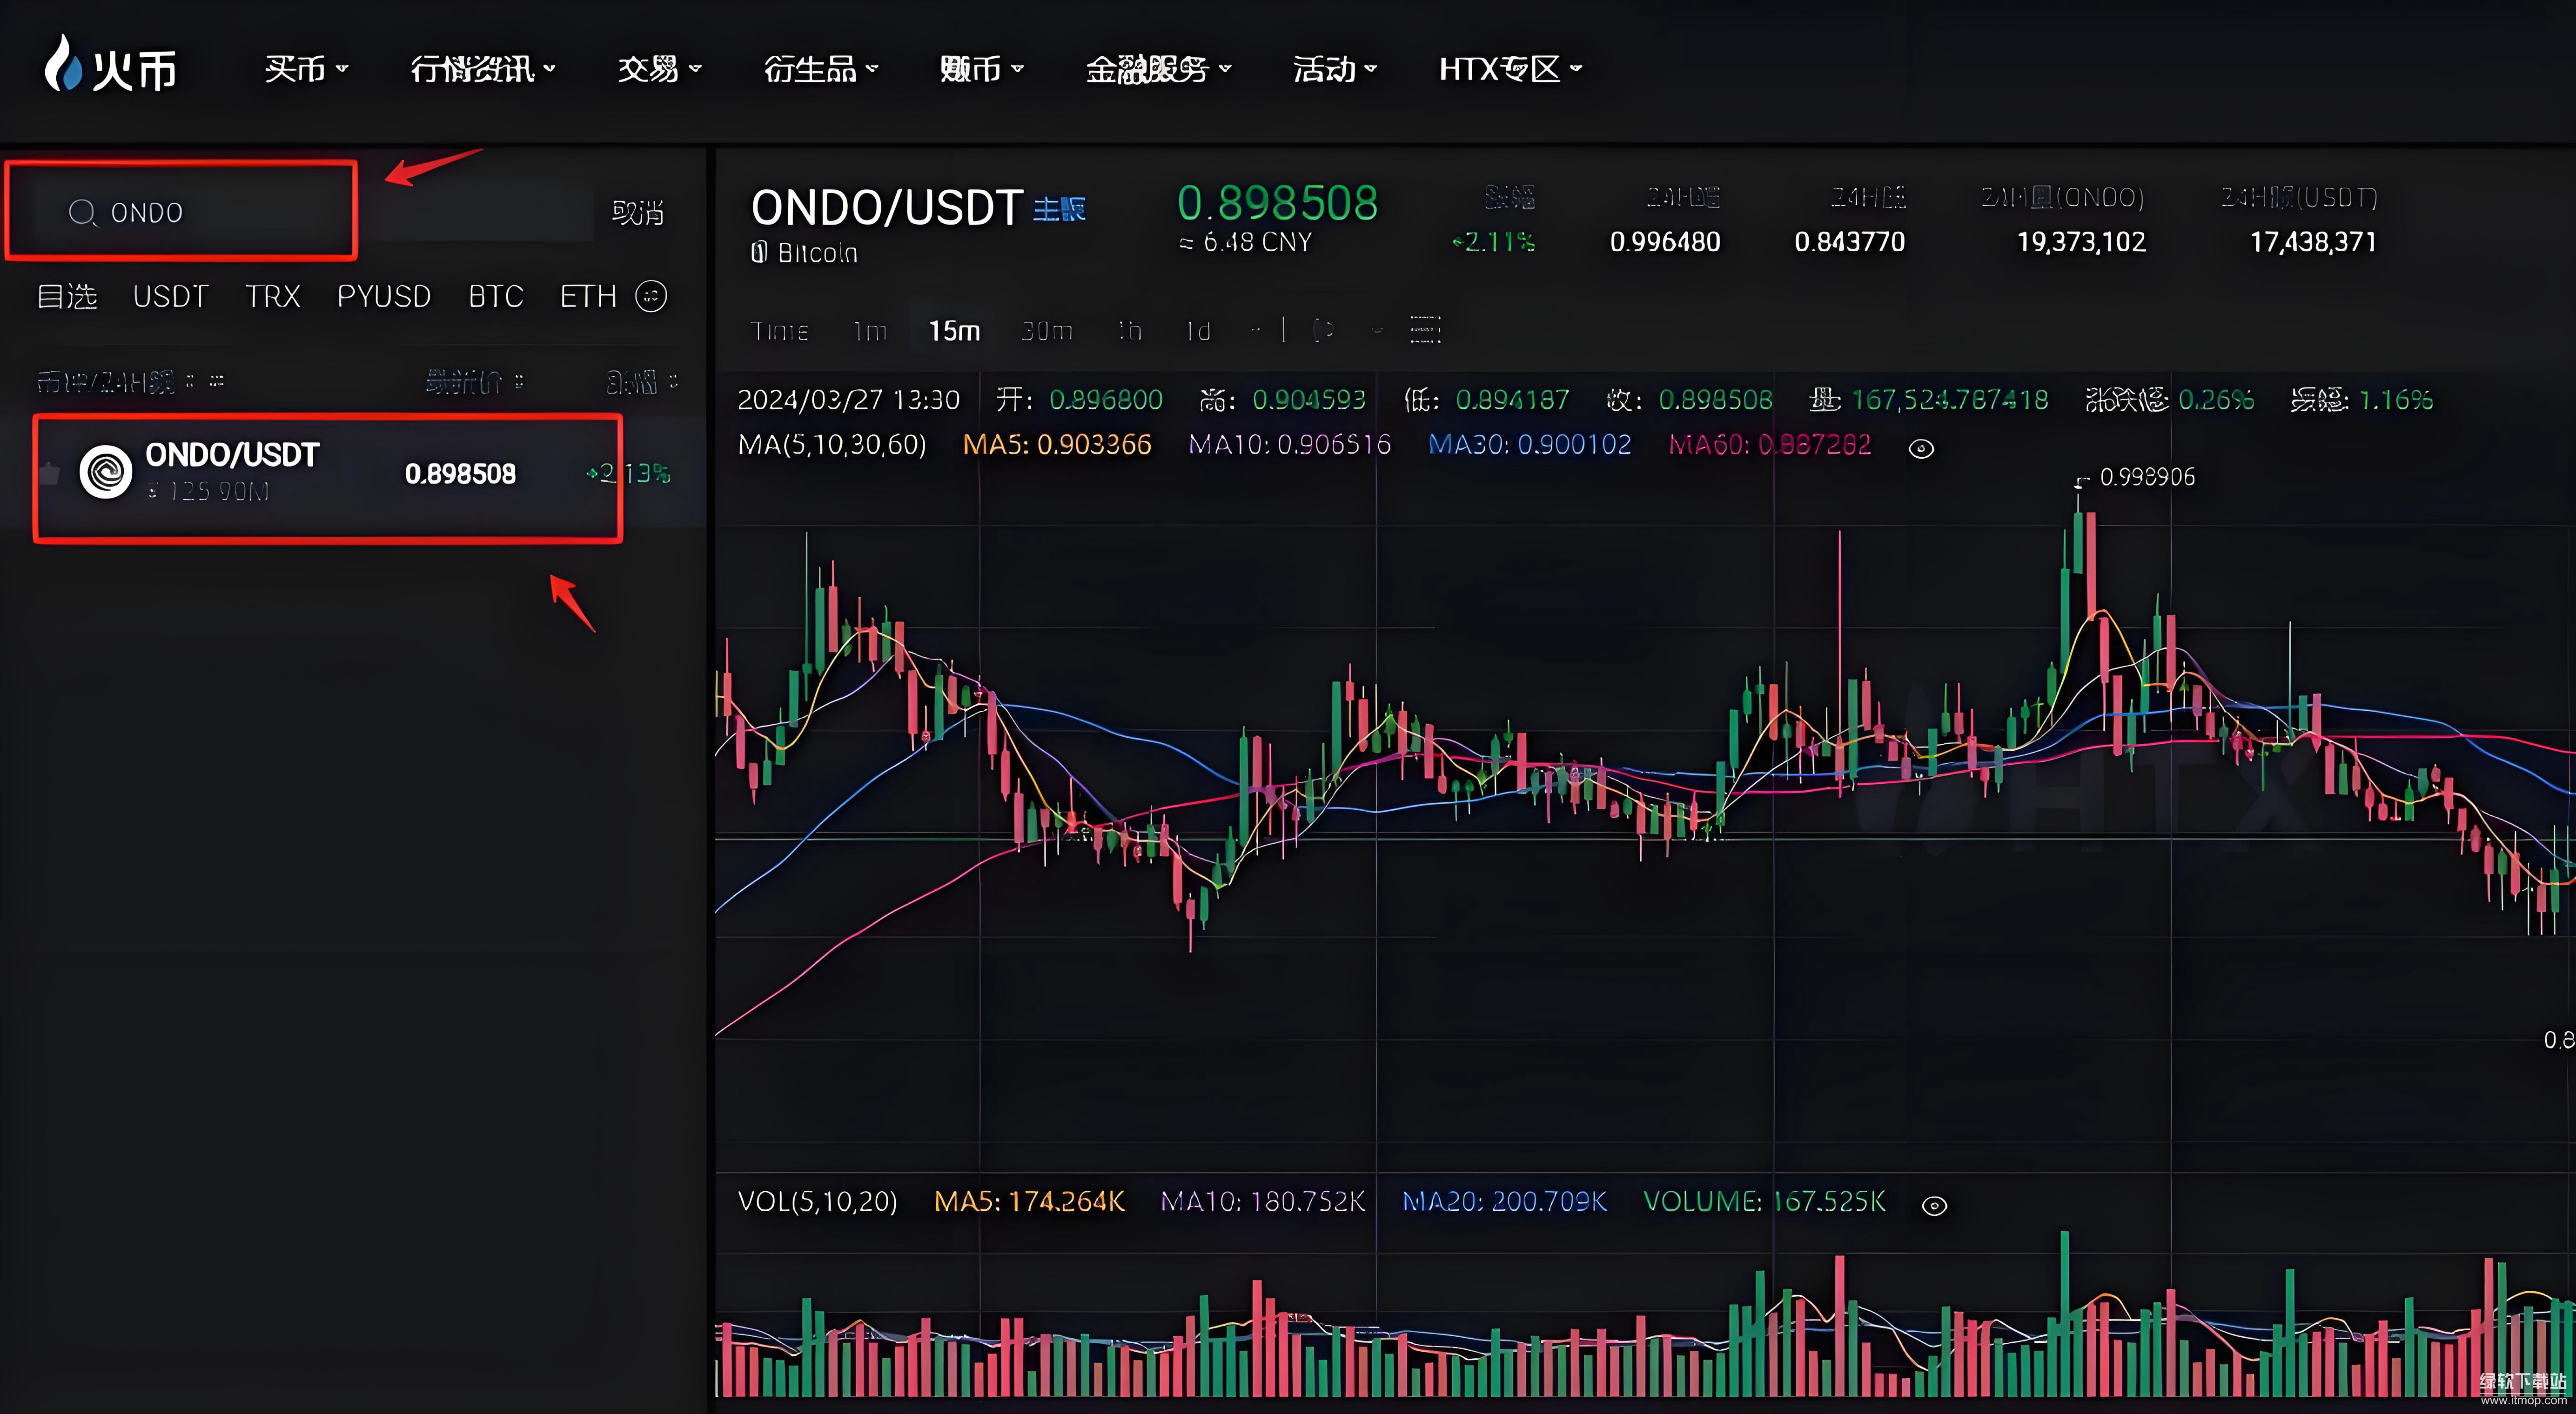Viewport: 2576px width, 1414px height.
Task: Switch to the 自选 favorites tab
Action: (67, 297)
